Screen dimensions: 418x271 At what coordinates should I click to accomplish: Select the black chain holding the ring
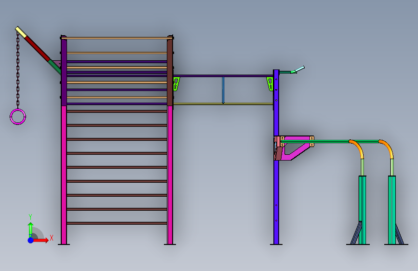coord(18,70)
